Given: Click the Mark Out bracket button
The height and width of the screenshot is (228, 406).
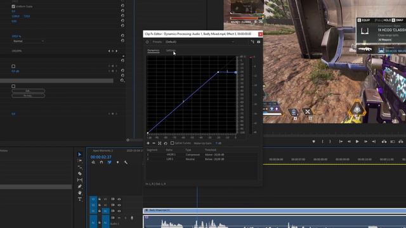Looking at the screenshot, I should [330, 142].
